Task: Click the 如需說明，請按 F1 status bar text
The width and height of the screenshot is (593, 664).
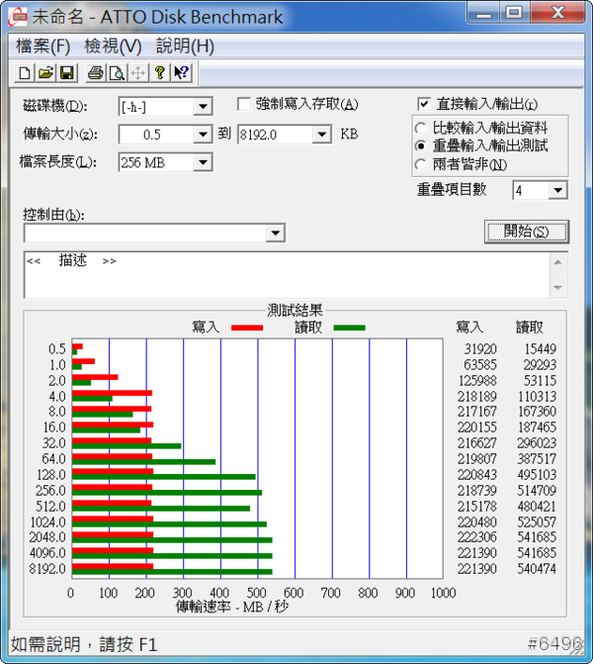Action: click(84, 644)
